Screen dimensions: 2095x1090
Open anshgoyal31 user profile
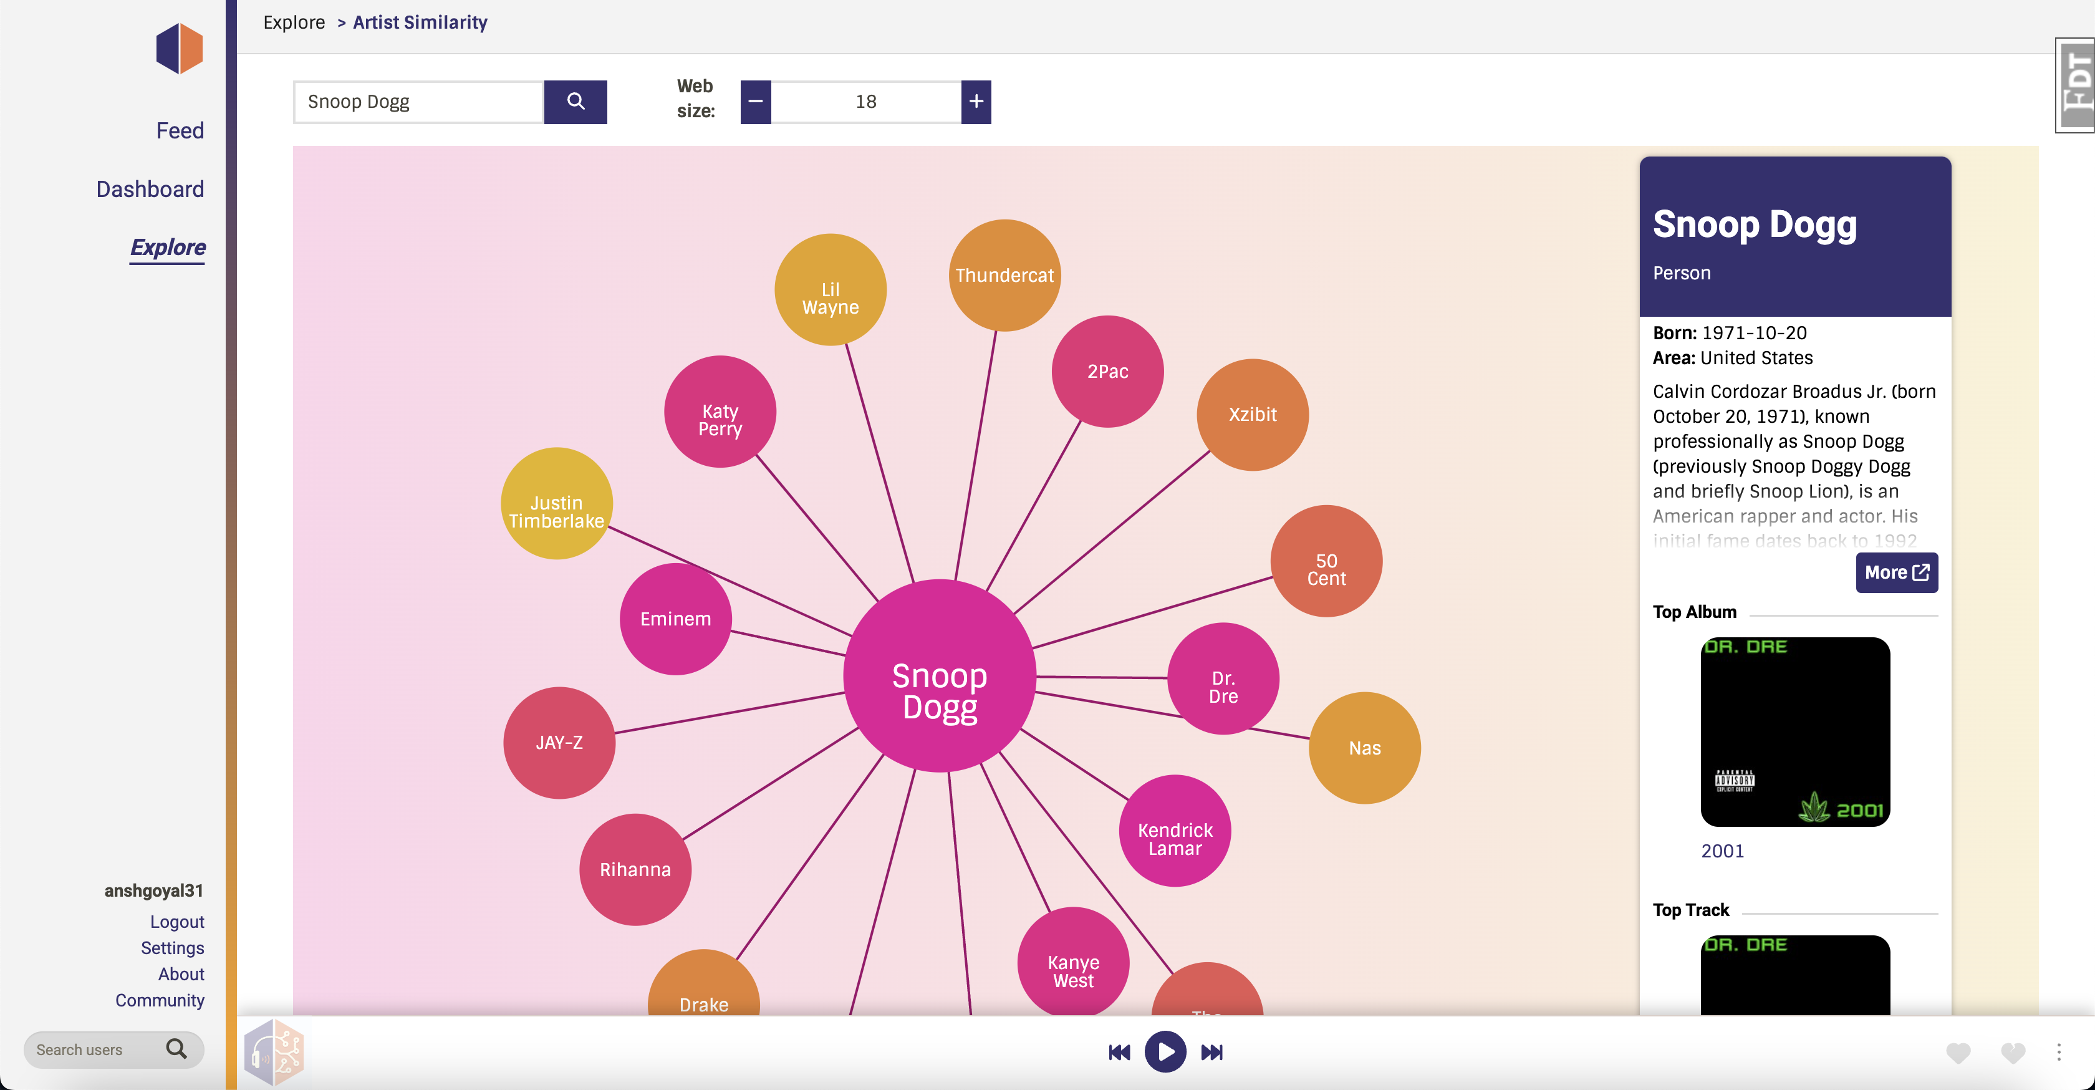point(154,890)
